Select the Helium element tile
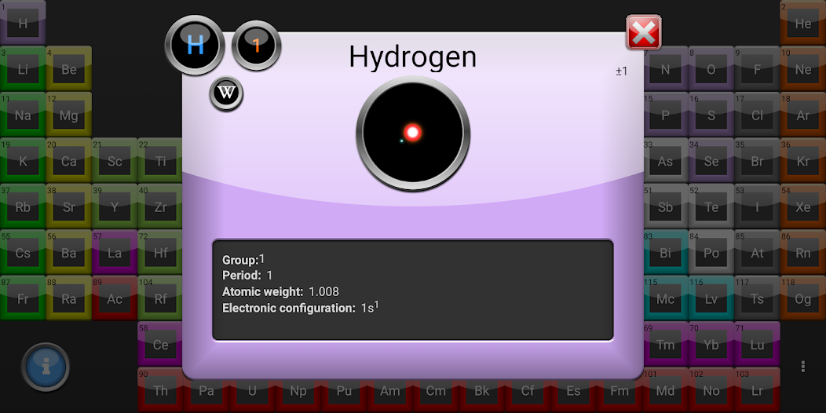This screenshot has width=826, height=413. (802, 24)
